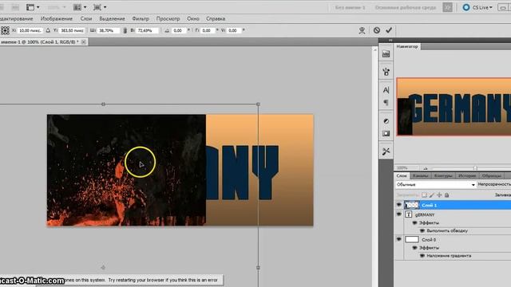Open the Изображение menu
The image size is (511, 287).
(x=57, y=19)
